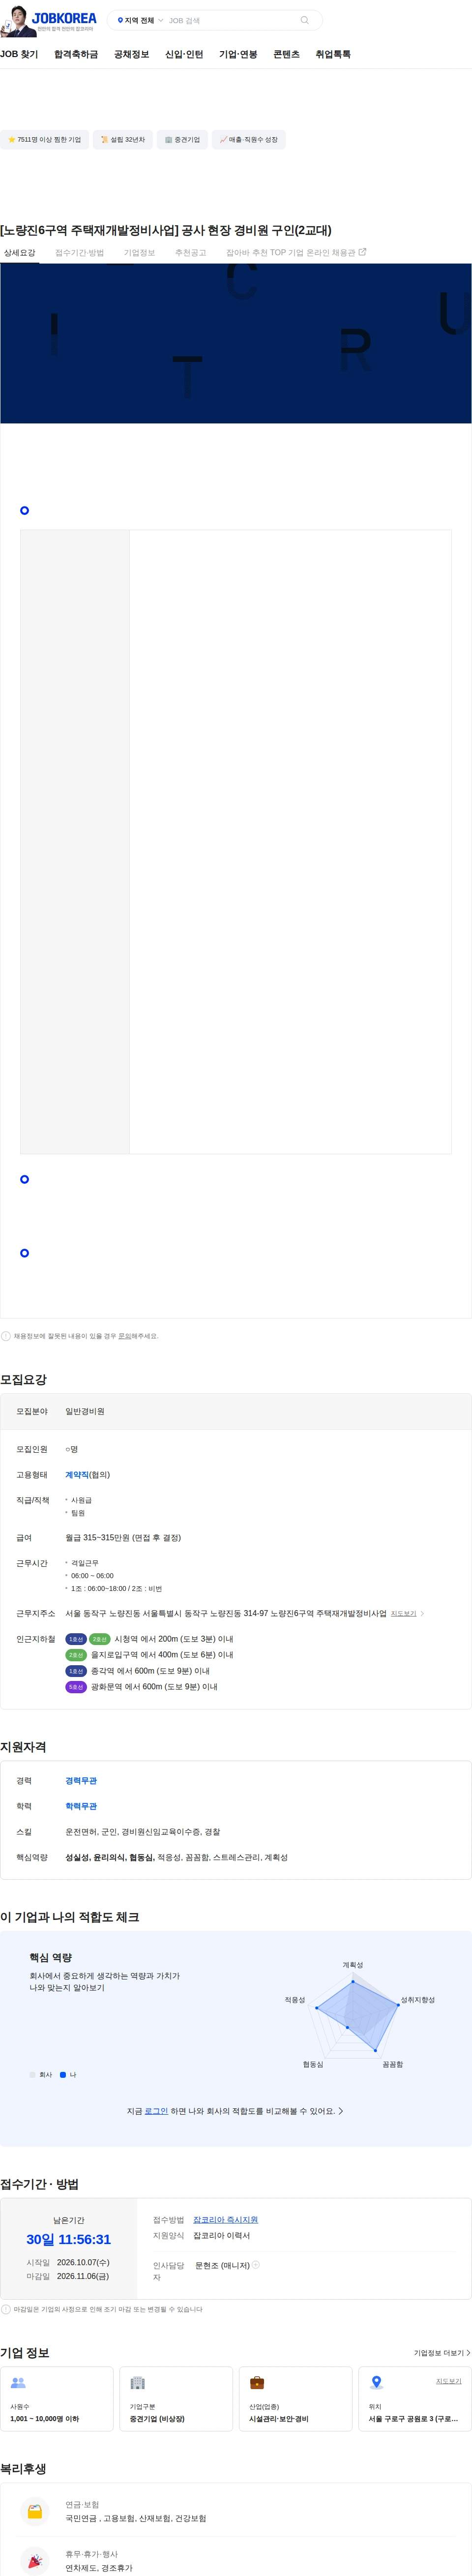The image size is (472, 2576).
Task: Select the 일반경비원 recruitment field text
Action: pyautogui.click(x=85, y=1412)
